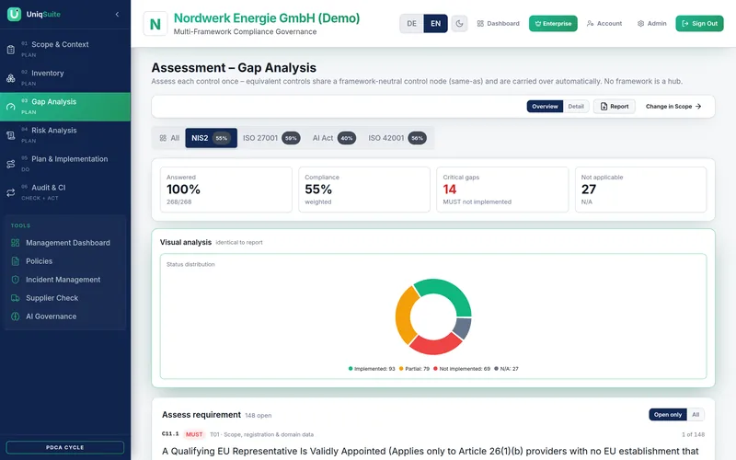
Task: Show Open only requirements
Action: [668, 415]
